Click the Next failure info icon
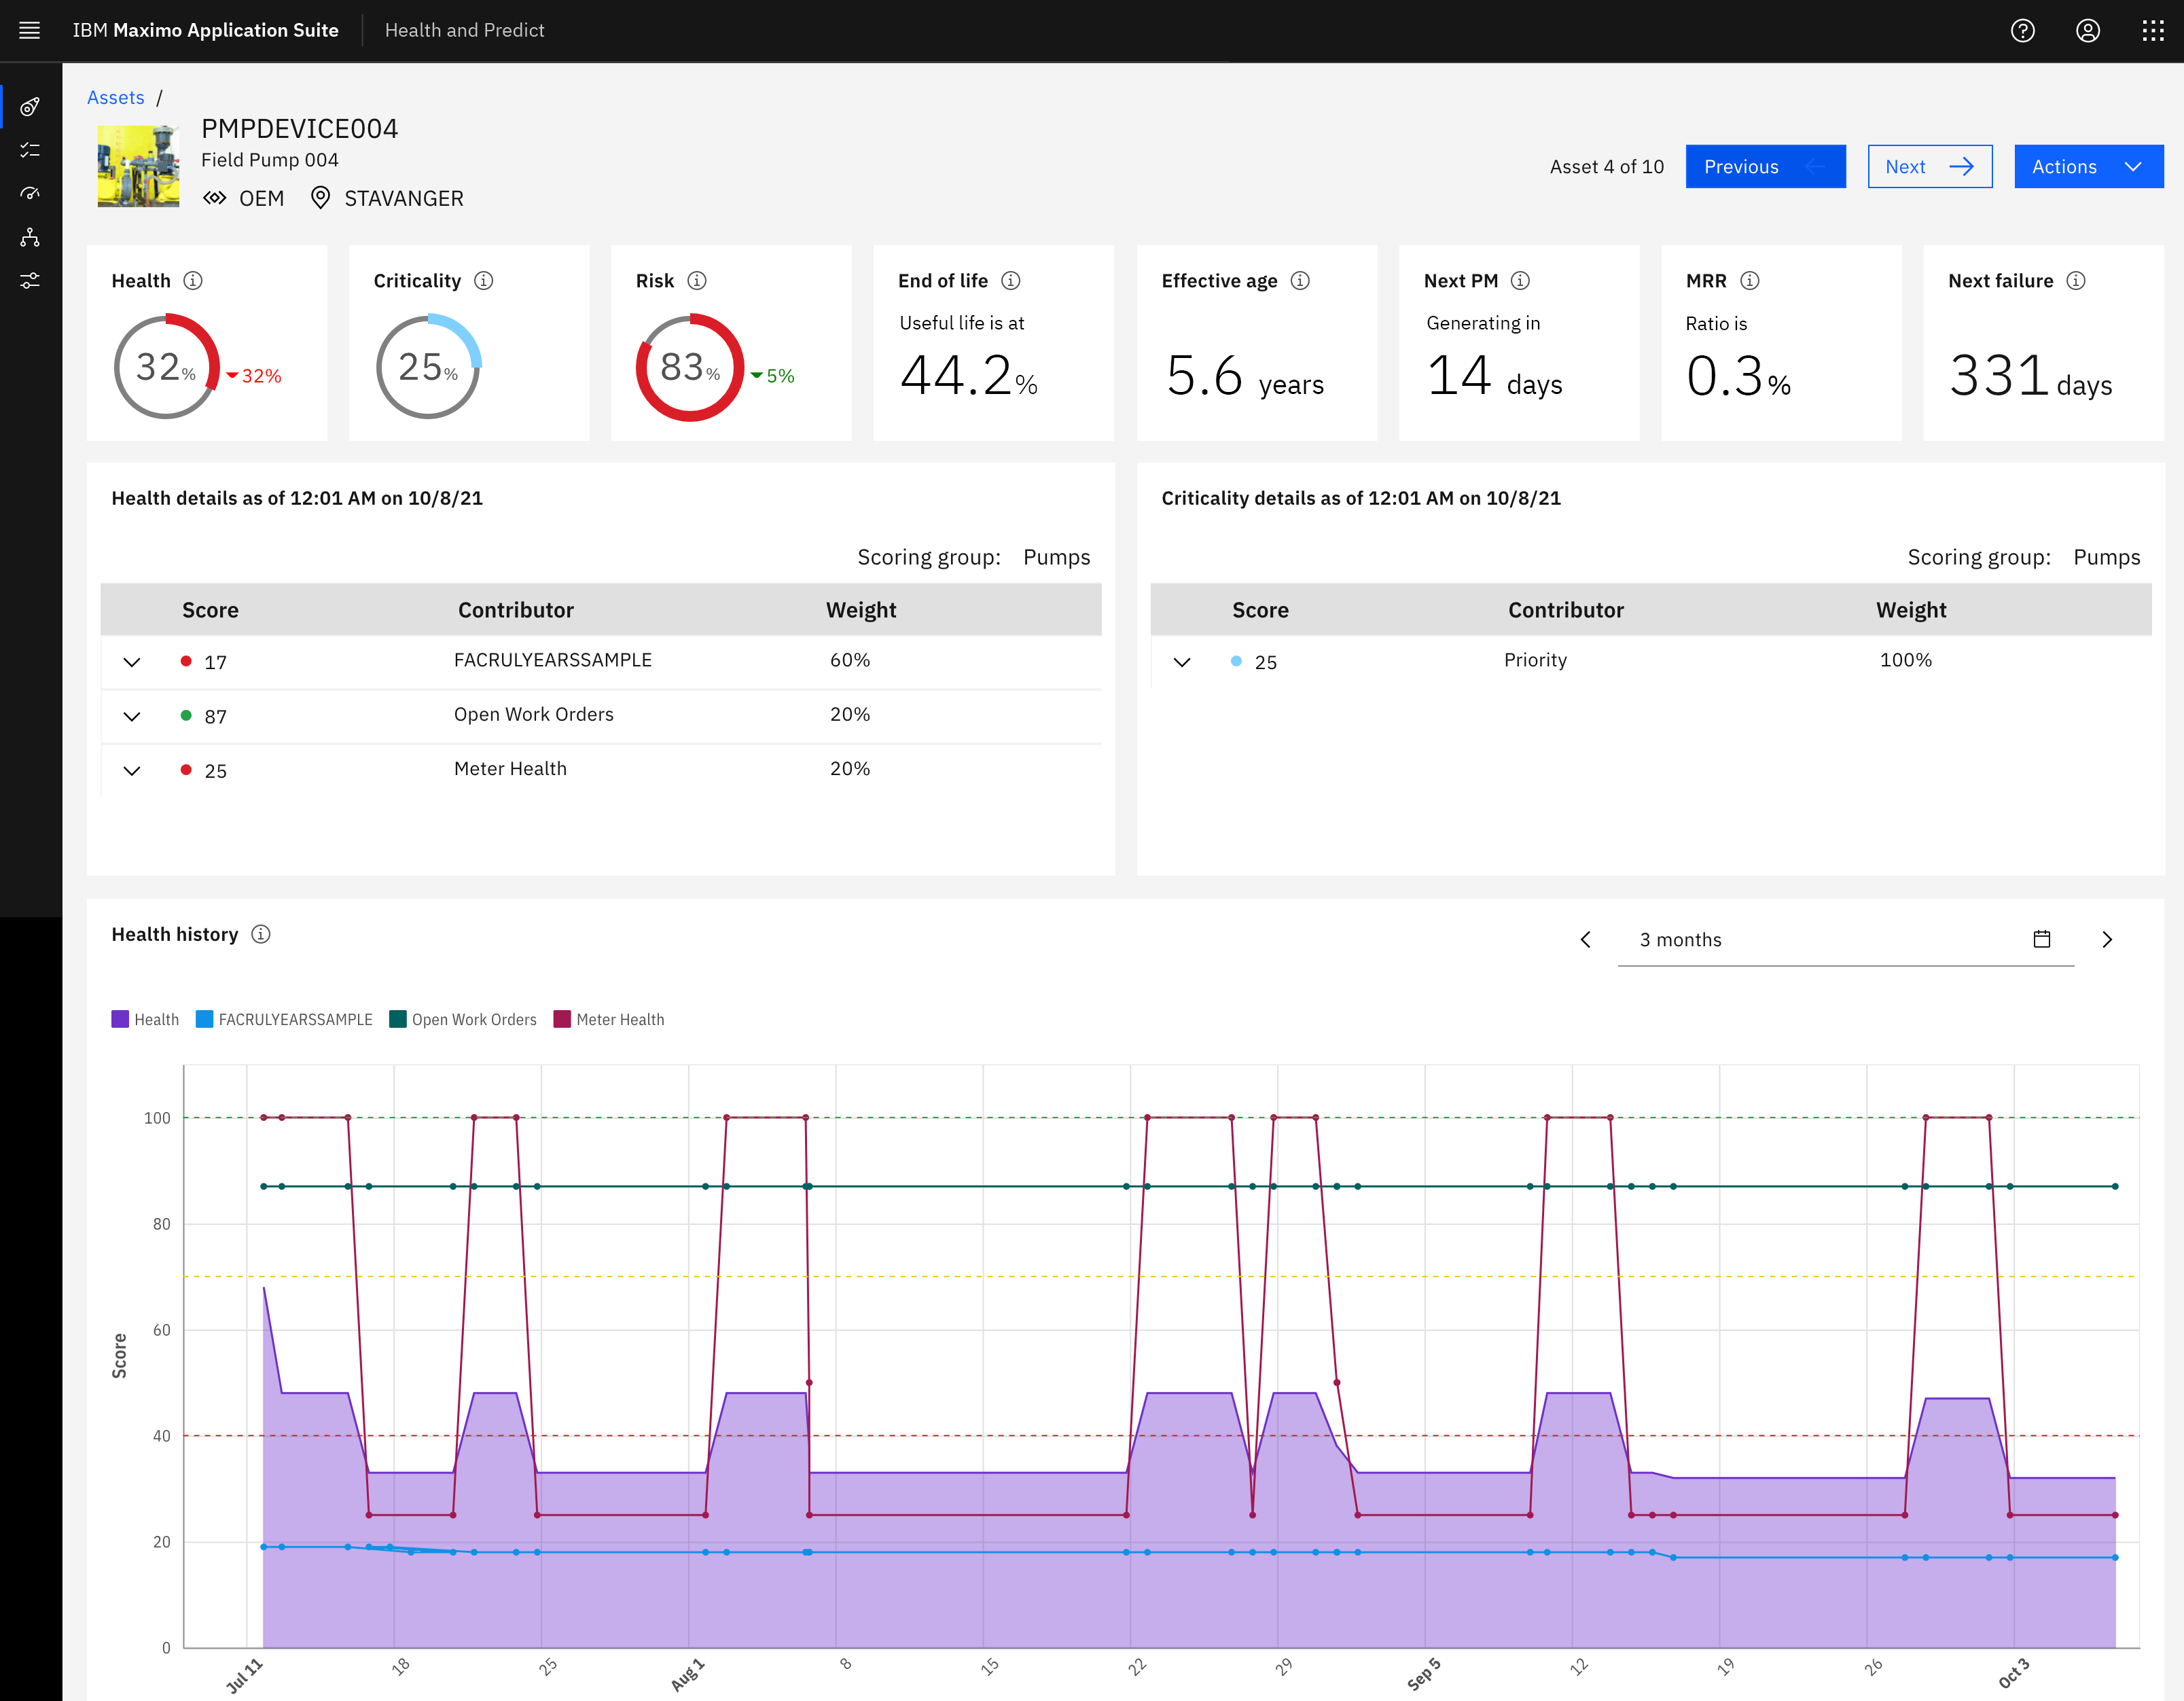This screenshot has width=2184, height=1701. (2076, 281)
